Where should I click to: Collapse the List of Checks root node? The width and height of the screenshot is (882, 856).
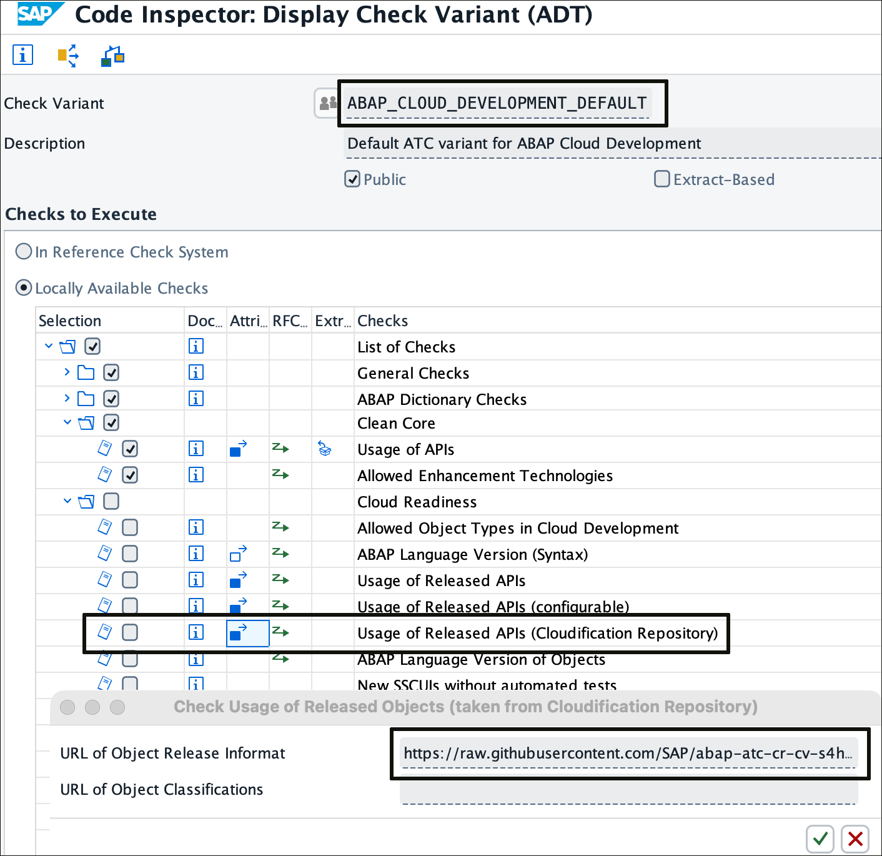[49, 346]
